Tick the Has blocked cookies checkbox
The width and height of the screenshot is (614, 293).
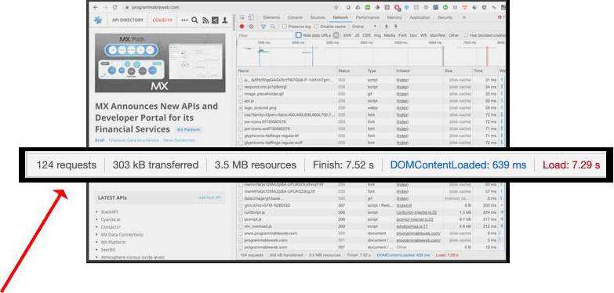tap(466, 35)
